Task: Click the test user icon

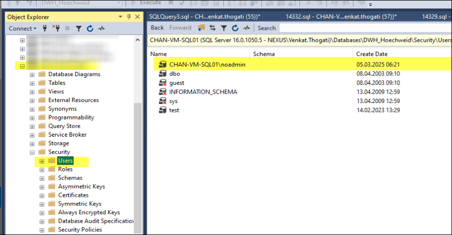Action: point(162,110)
